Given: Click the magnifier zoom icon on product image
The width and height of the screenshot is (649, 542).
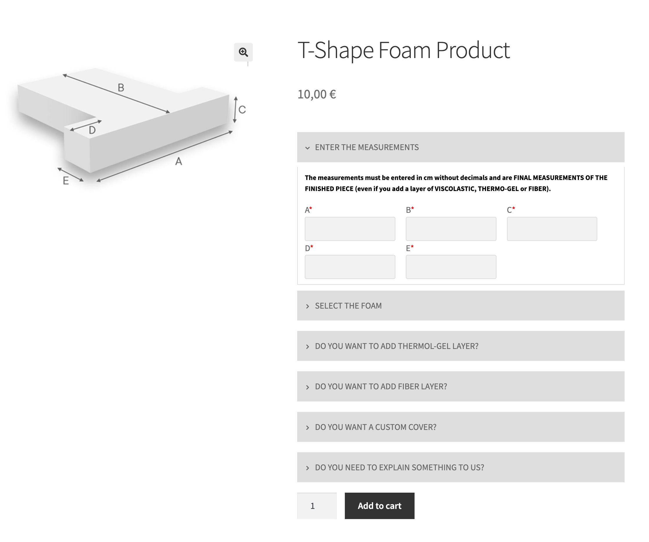Looking at the screenshot, I should 243,52.
